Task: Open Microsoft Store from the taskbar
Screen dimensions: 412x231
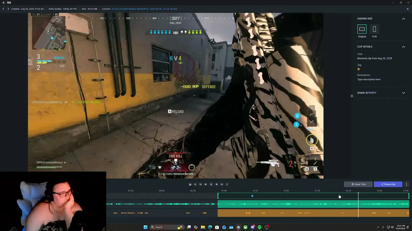Action: pyautogui.click(x=217, y=227)
